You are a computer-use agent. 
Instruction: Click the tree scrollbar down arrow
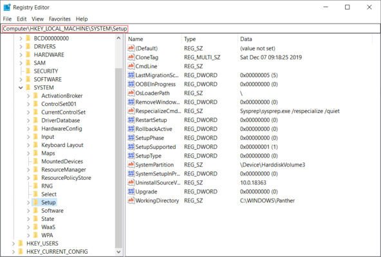coord(118,252)
